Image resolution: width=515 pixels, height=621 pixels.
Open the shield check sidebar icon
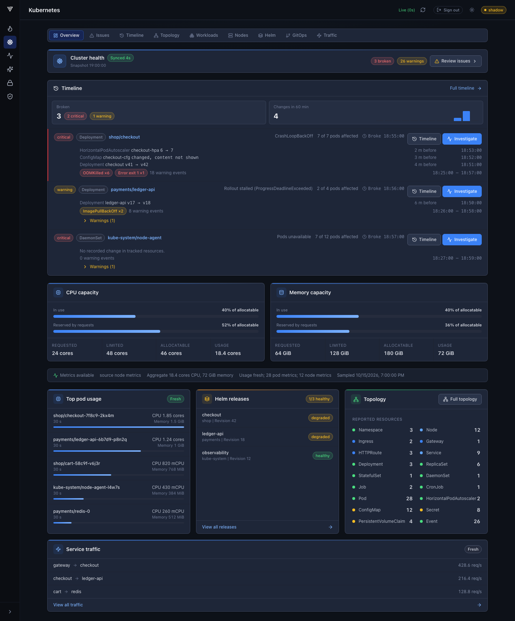point(10,96)
